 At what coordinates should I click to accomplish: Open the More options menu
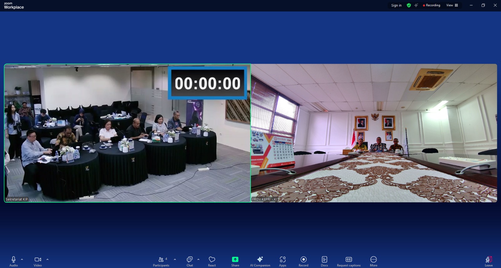coord(373,261)
